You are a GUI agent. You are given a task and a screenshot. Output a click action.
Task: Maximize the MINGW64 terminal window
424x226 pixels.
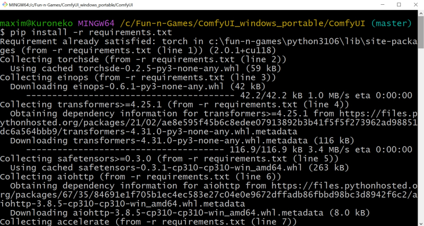pos(399,5)
